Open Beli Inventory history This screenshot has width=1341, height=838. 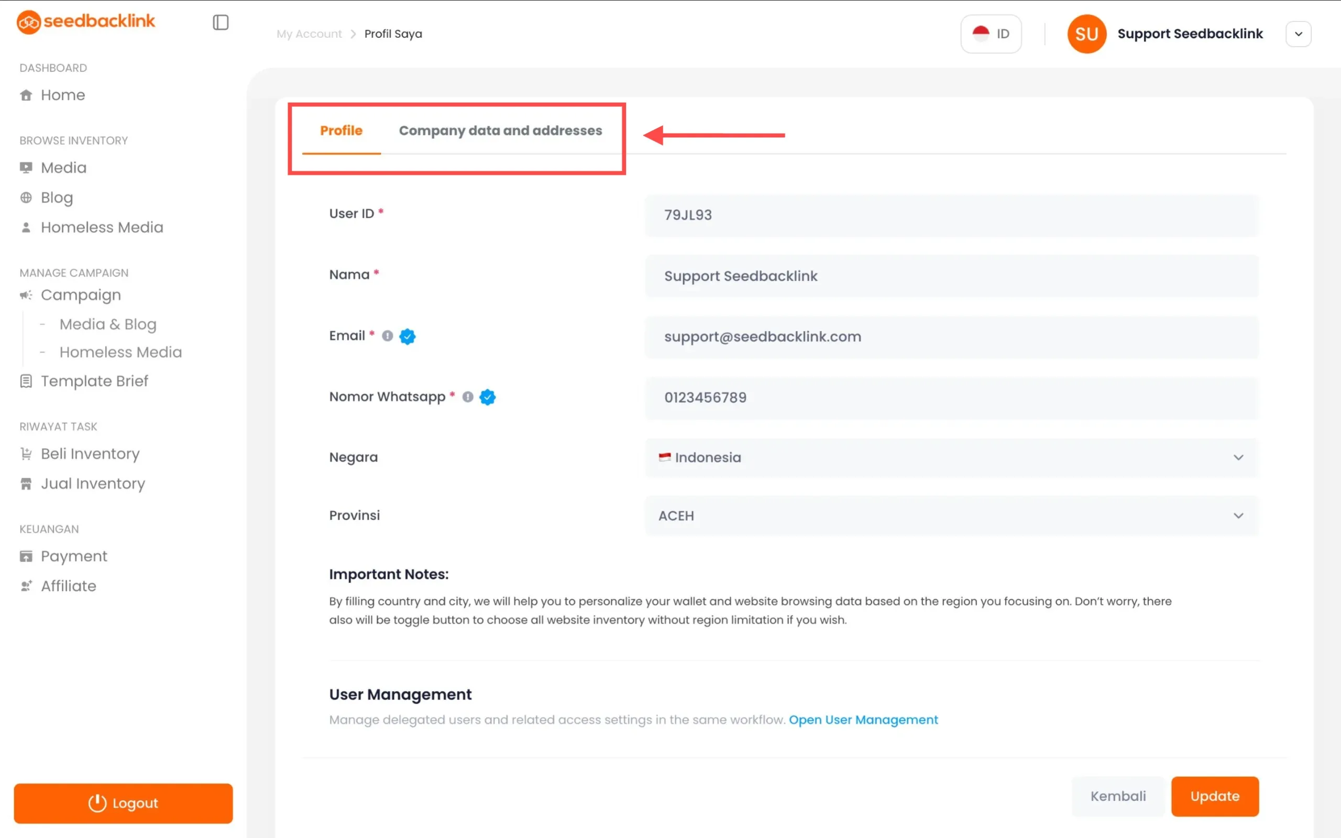(x=90, y=454)
